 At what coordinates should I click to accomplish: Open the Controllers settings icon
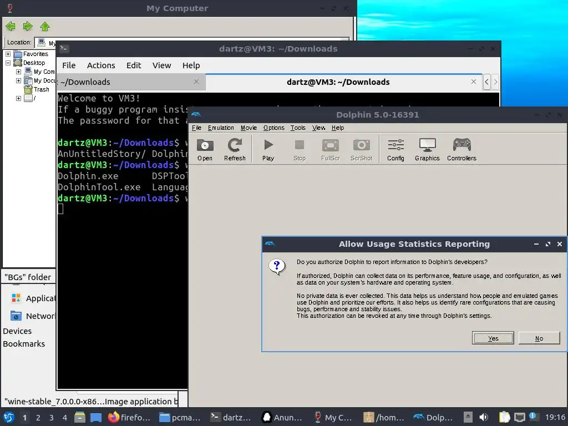(x=461, y=149)
